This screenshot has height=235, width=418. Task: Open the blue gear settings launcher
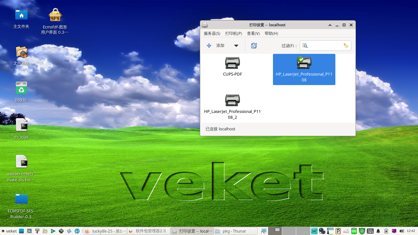coord(69,231)
